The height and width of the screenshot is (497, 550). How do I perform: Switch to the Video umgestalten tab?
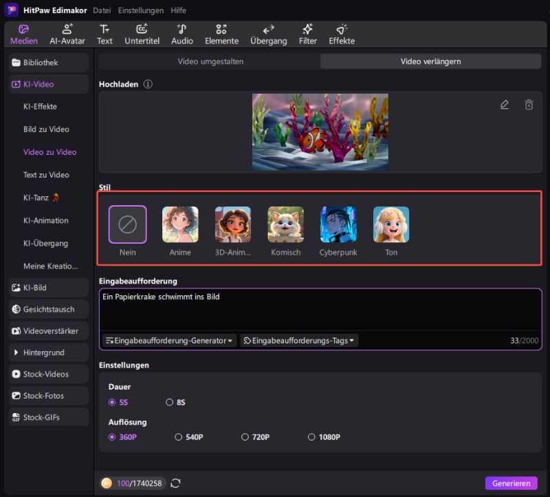[x=210, y=61]
